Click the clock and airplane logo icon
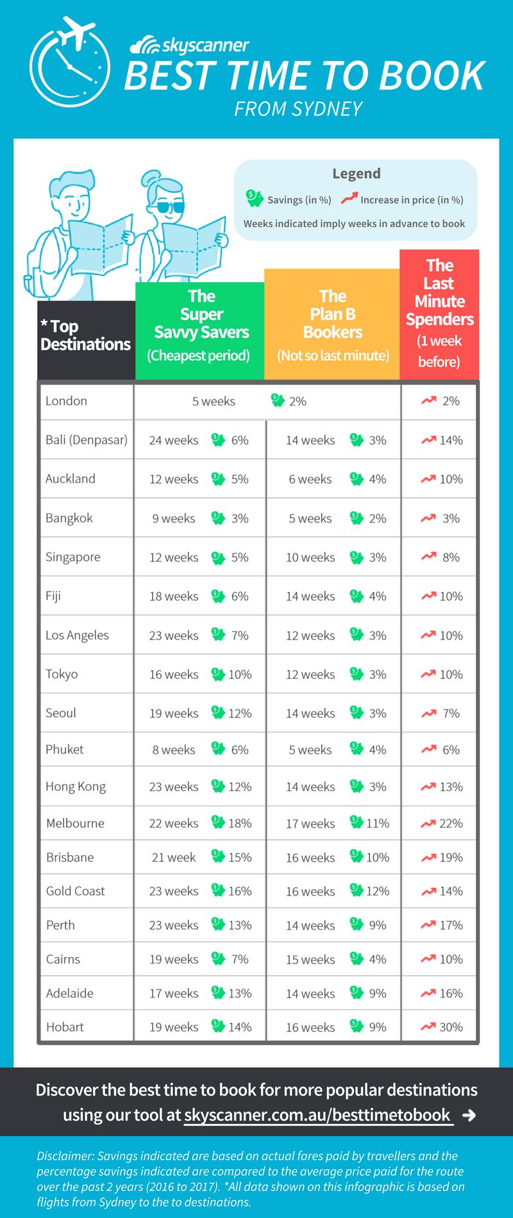The width and height of the screenshot is (513, 1218). [x=69, y=63]
